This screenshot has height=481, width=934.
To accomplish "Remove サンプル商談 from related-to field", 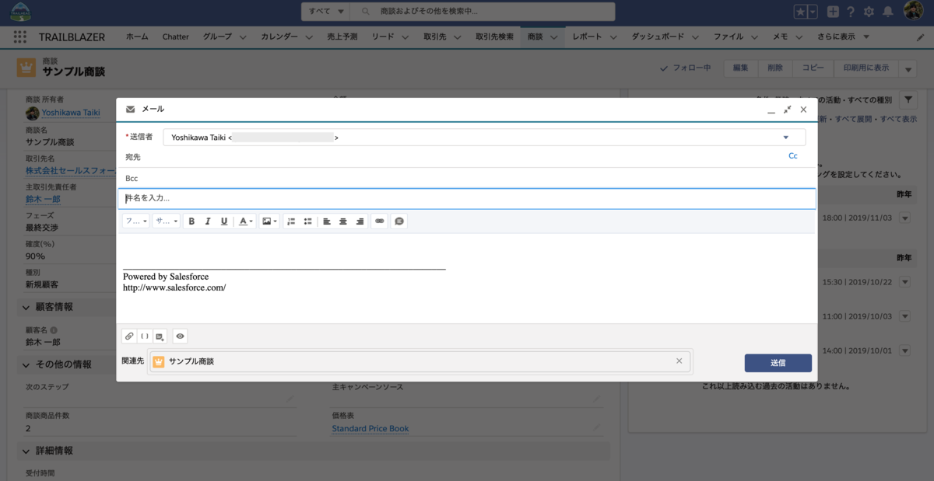I will pos(679,361).
